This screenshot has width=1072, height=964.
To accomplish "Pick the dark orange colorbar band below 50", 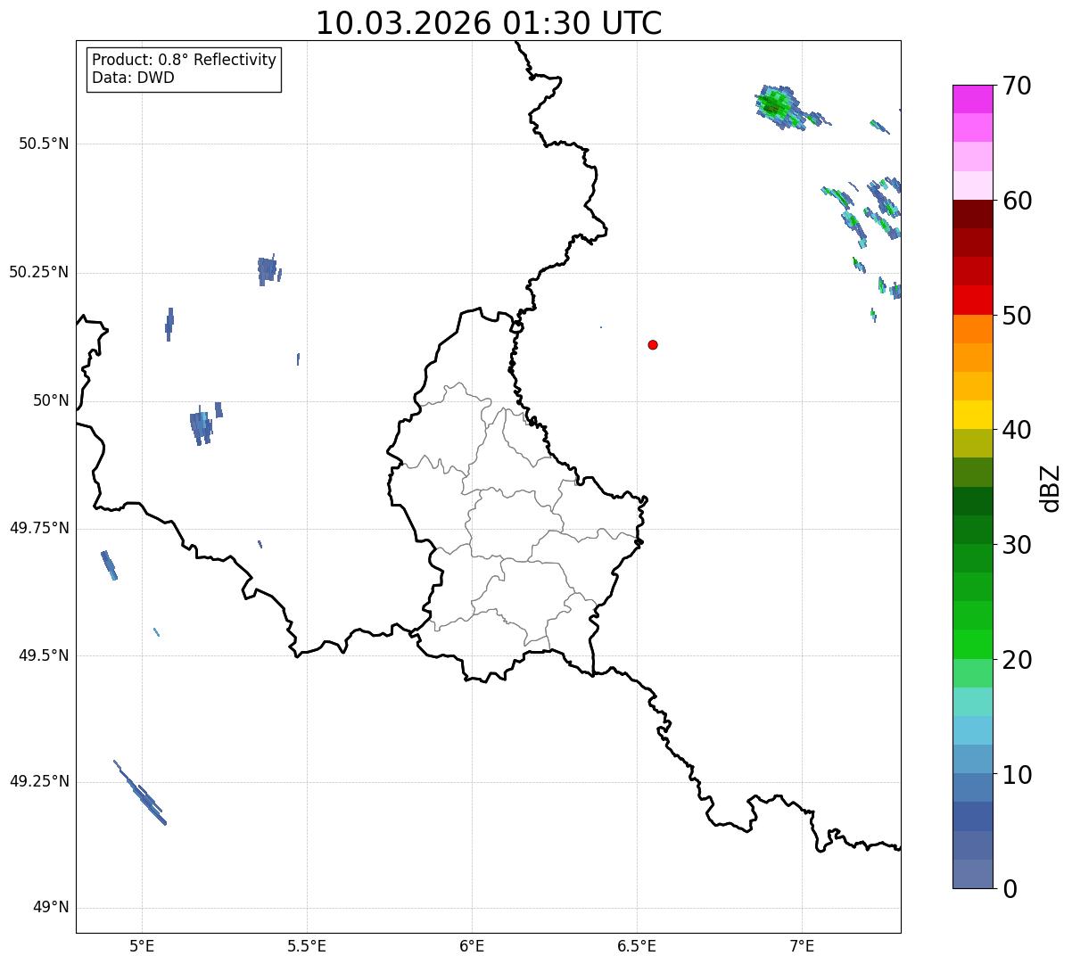I will (972, 329).
